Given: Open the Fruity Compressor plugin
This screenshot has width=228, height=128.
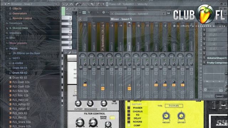Looking at the screenshot, I should 217,63.
